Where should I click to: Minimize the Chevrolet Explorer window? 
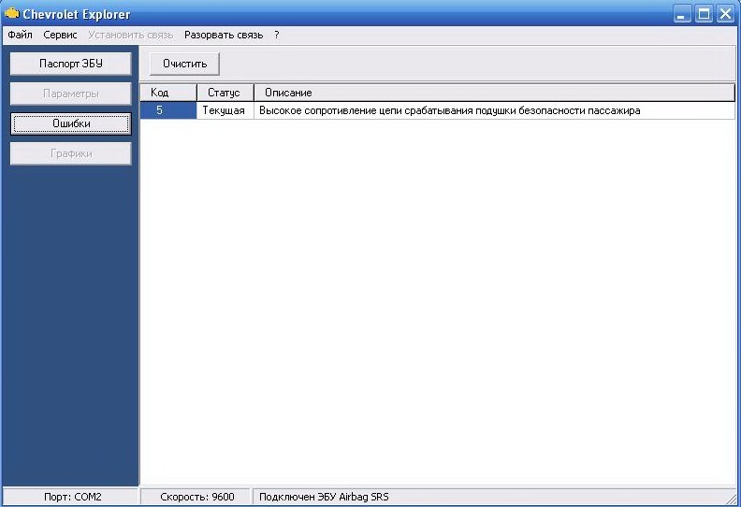coord(681,14)
